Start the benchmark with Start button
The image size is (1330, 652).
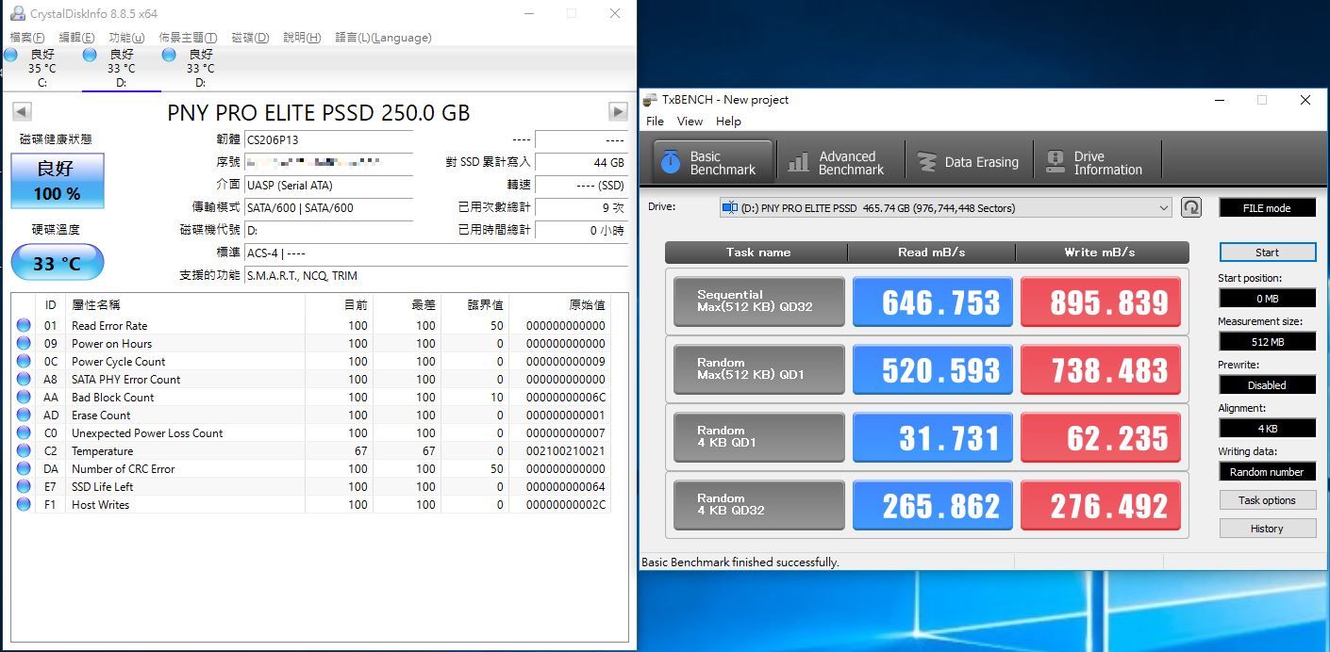click(1267, 253)
